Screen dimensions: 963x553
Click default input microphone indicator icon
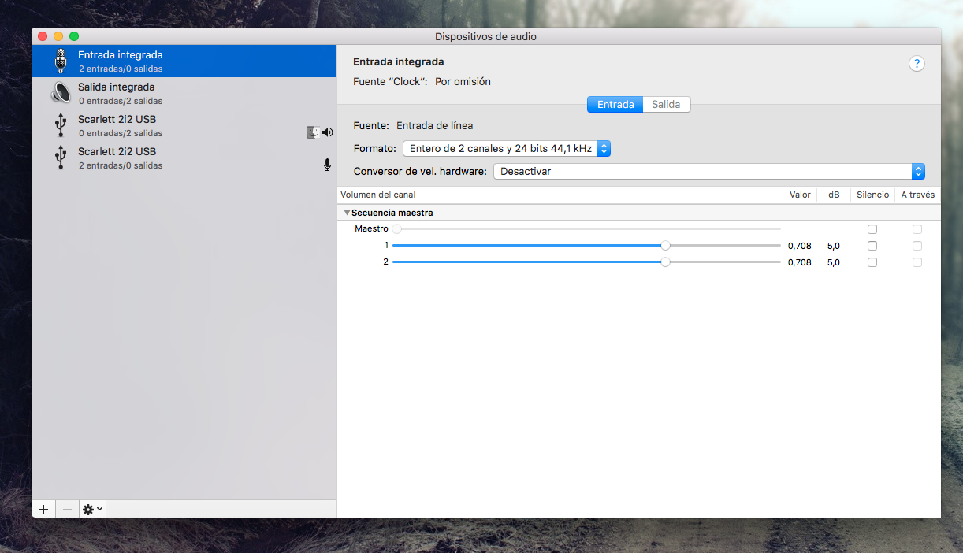327,165
